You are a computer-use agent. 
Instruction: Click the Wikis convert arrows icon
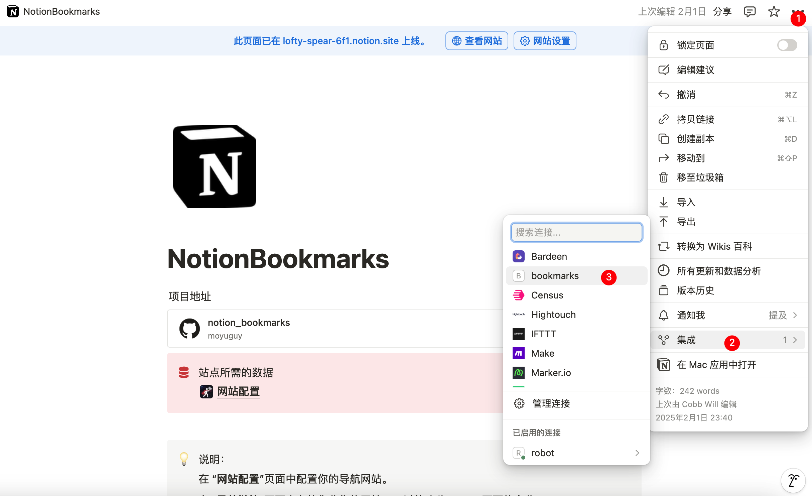point(663,246)
